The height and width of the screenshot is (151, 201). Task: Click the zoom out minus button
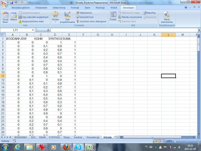175,141
